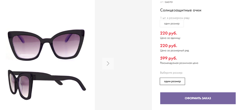Show the next product photo with arrow
Screen dimensions: 240x110
(x=108, y=64)
